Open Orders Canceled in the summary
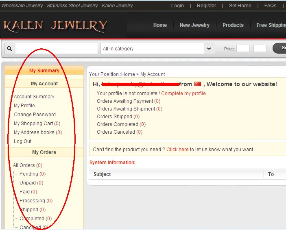The width and height of the screenshot is (286, 230). [120, 132]
